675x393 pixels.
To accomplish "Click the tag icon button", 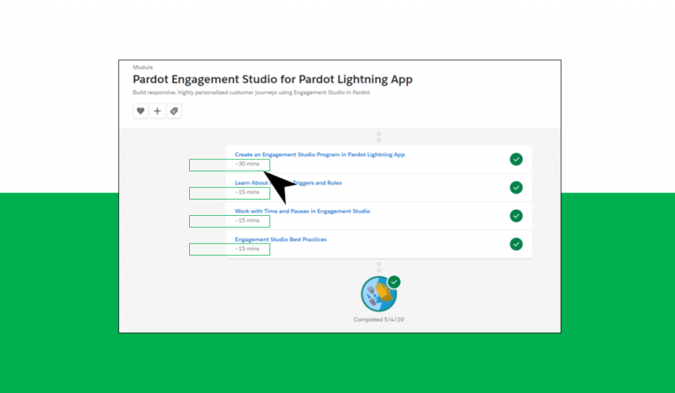I will (174, 111).
